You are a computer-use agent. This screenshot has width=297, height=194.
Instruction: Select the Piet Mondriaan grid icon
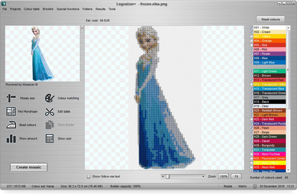[11, 111]
